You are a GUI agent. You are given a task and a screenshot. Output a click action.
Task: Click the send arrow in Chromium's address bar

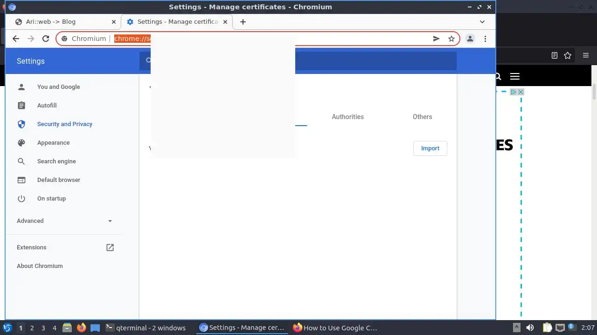[x=436, y=39]
